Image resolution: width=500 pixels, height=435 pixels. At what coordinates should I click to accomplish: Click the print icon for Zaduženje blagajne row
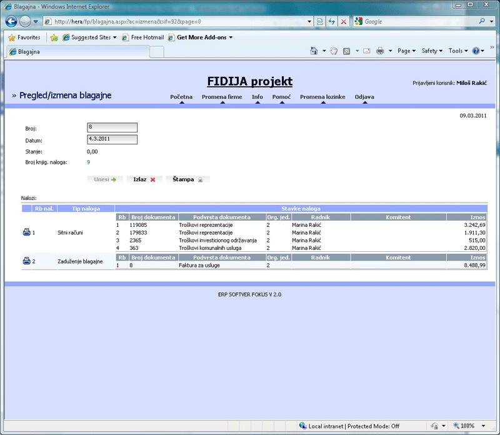[26, 261]
